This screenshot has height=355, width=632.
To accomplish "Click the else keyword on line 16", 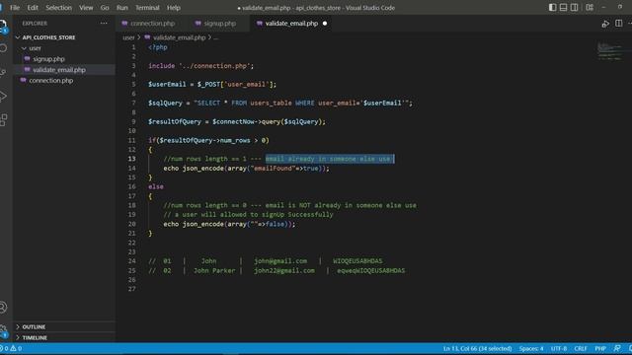I will click(x=156, y=186).
